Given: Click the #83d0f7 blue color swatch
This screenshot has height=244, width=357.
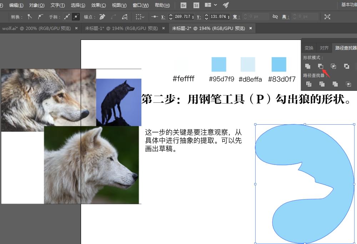Looking at the screenshot, I should click(279, 64).
